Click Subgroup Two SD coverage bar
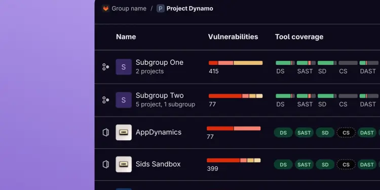 pyautogui.click(x=327, y=96)
